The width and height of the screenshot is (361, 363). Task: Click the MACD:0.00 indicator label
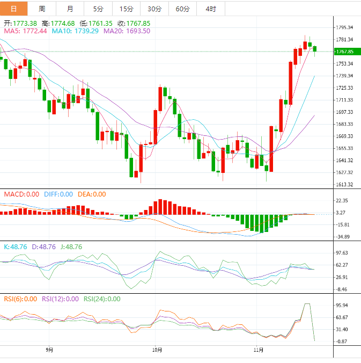(20, 194)
